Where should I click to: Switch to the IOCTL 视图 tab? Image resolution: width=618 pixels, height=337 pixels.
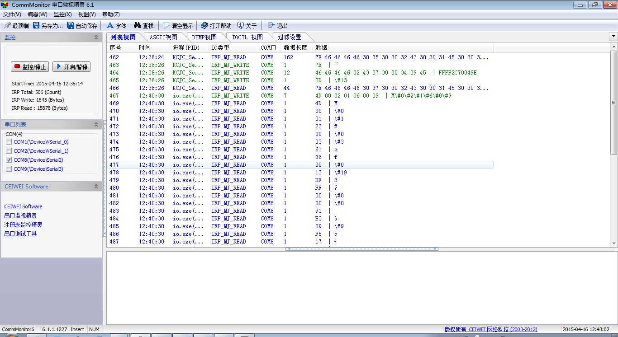(x=247, y=37)
